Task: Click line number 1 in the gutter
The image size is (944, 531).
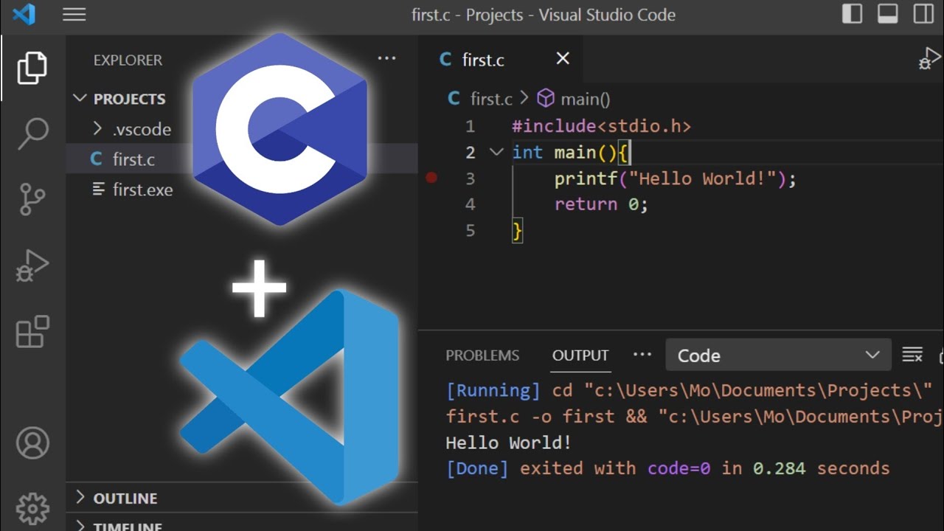Action: pos(470,126)
